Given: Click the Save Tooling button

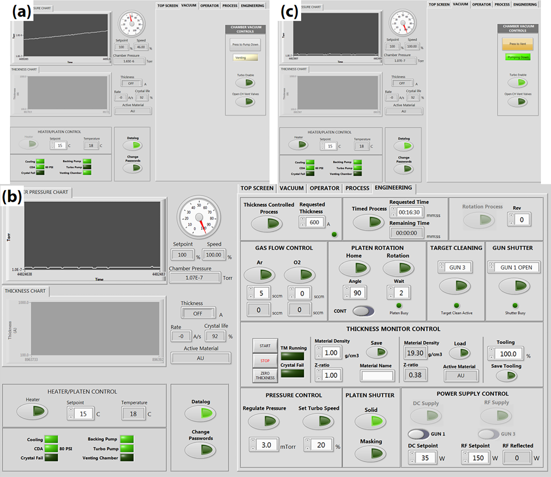Looking at the screenshot, I should (507, 376).
